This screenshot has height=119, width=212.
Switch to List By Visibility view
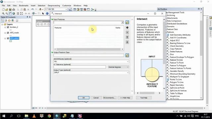9,20
